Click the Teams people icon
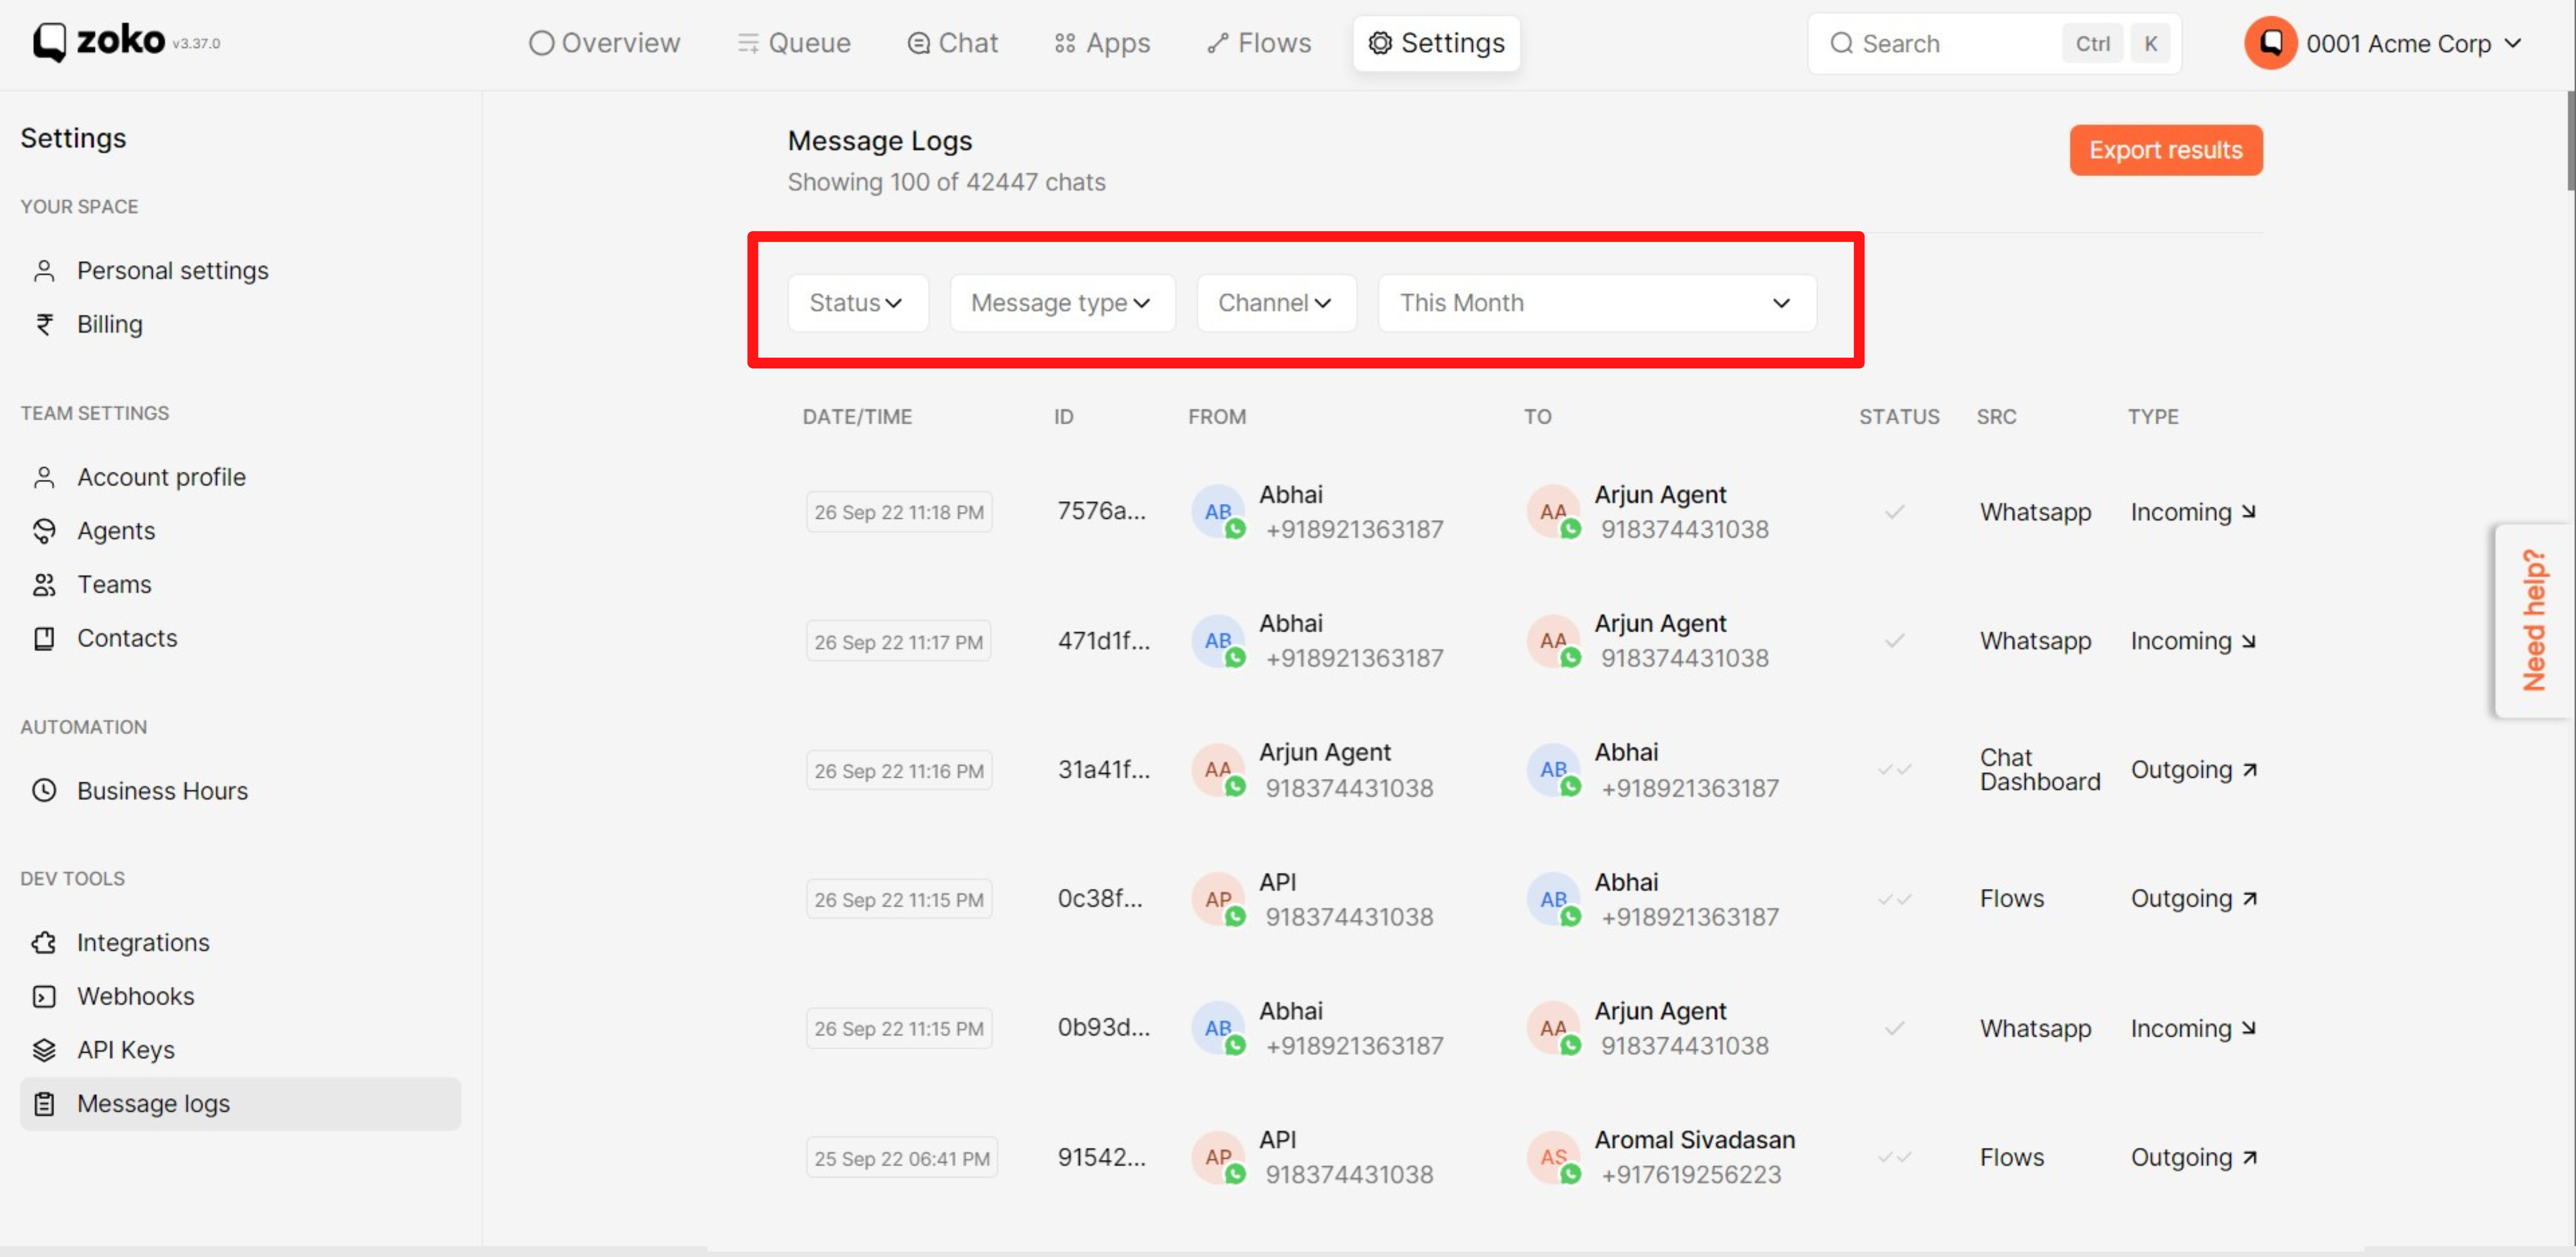Viewport: 2576px width, 1257px height. [x=44, y=585]
